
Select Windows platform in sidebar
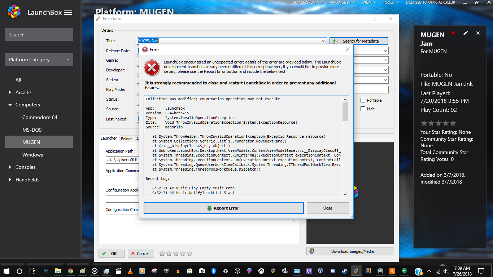tap(32, 155)
